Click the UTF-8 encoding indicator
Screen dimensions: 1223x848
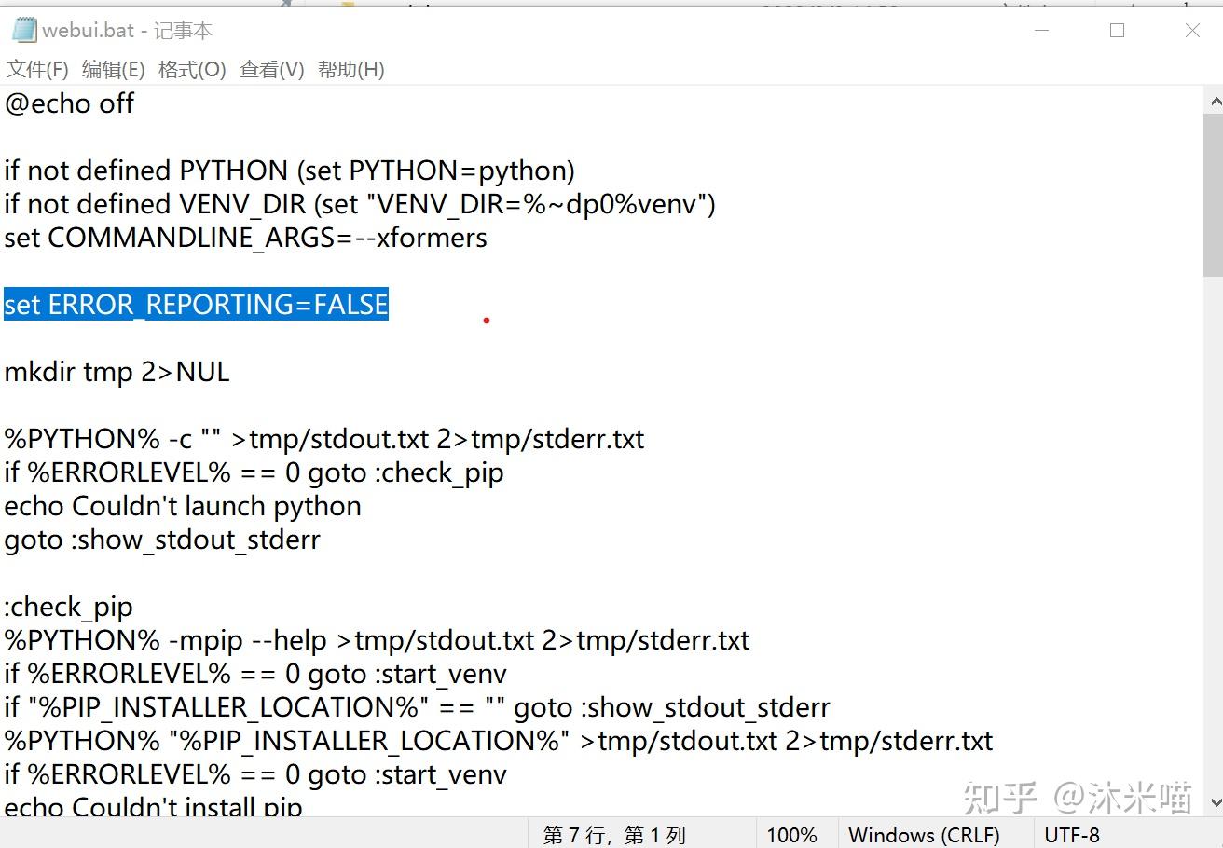pos(1072,835)
